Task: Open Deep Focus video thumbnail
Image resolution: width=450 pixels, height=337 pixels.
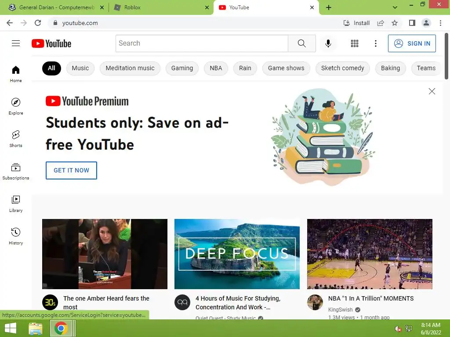Action: 237,254
